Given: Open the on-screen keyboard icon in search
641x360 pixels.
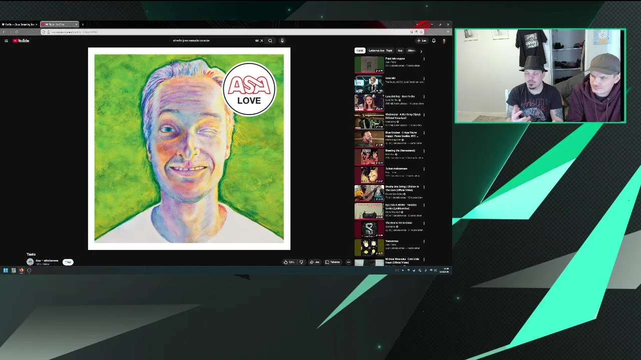Looking at the screenshot, I should coord(257,40).
